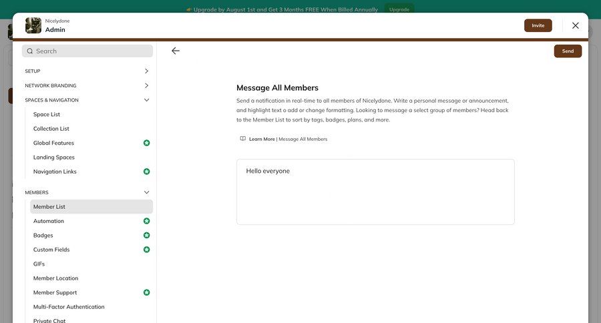601x323 pixels.
Task: Click into the Hello everyone message box
Action: 375,192
